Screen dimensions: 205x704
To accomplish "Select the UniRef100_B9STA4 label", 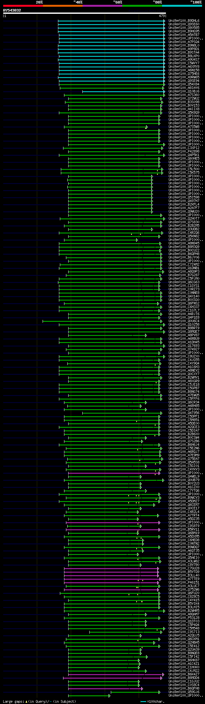I will point(184,52).
